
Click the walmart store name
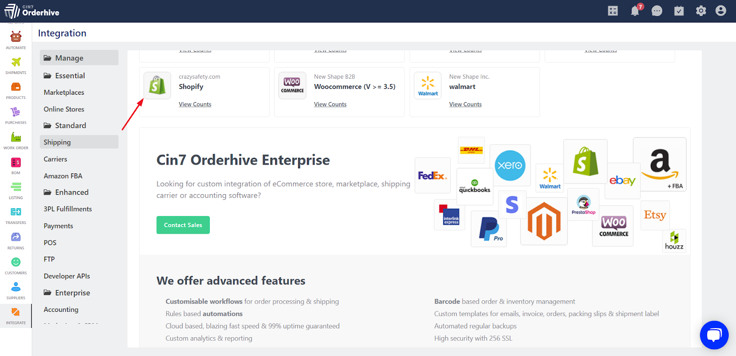pos(462,86)
